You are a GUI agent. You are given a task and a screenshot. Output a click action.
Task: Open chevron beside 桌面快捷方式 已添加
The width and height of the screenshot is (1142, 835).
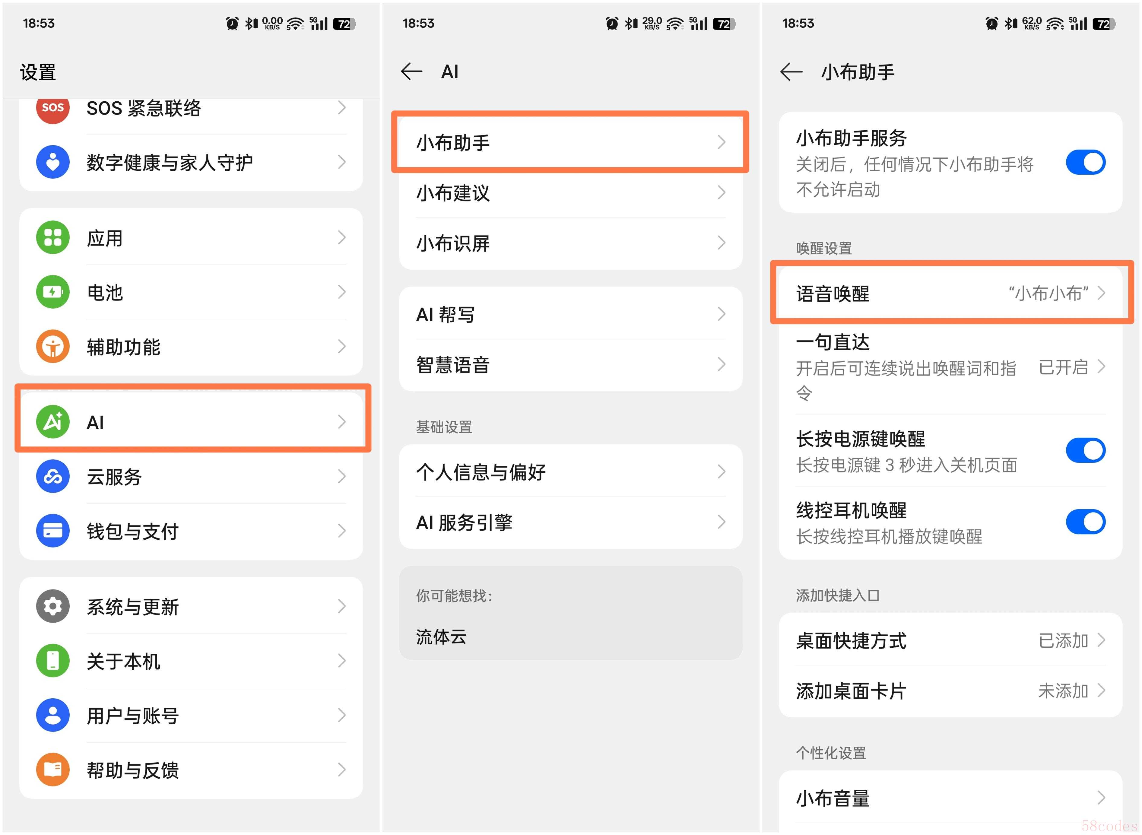click(1102, 640)
